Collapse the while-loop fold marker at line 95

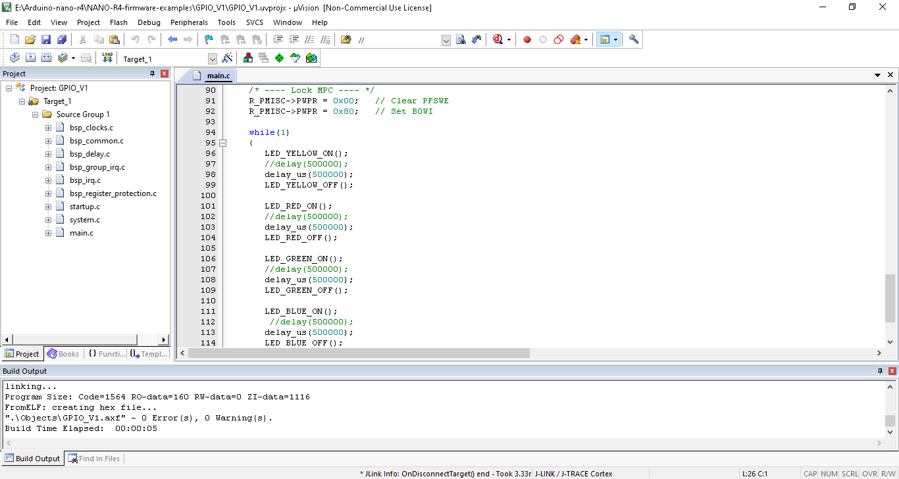tap(222, 143)
